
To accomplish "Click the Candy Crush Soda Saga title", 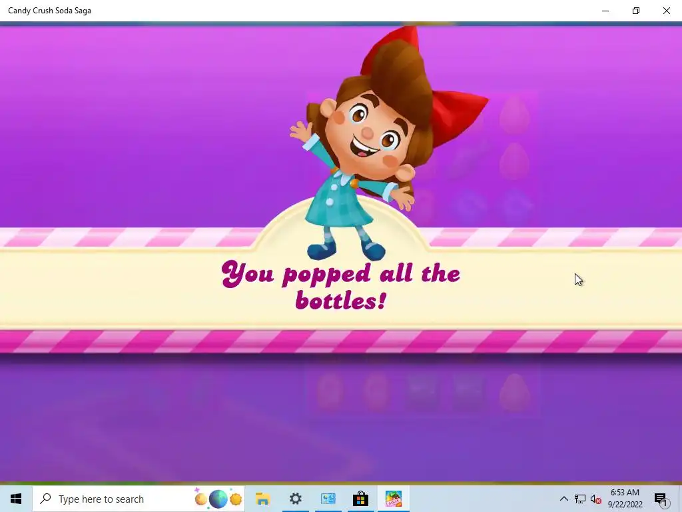I will point(49,11).
